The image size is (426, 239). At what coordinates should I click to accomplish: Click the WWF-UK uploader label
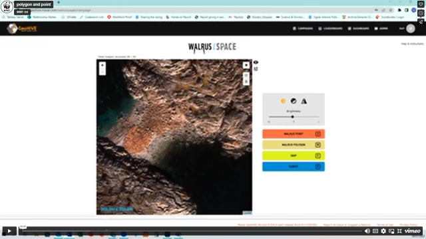click(x=22, y=12)
